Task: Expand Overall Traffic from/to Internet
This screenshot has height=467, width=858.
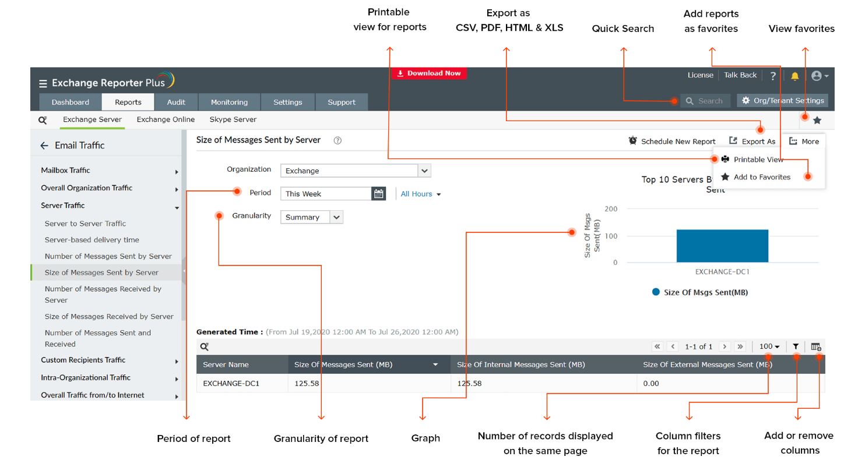Action: point(109,395)
